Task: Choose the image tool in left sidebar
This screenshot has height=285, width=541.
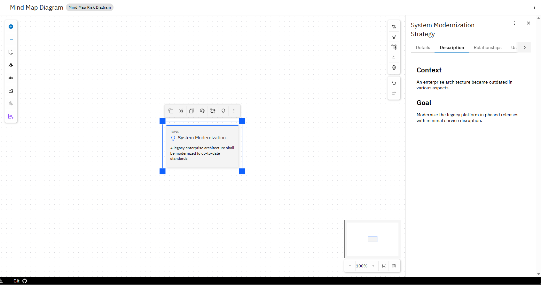Action: tap(11, 91)
